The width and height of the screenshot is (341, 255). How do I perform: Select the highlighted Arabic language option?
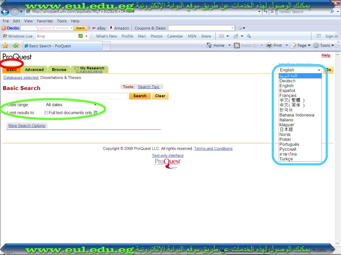[300, 76]
